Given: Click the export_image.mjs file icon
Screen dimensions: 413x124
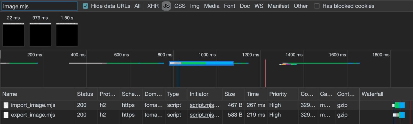Looking at the screenshot, I should (6, 115).
